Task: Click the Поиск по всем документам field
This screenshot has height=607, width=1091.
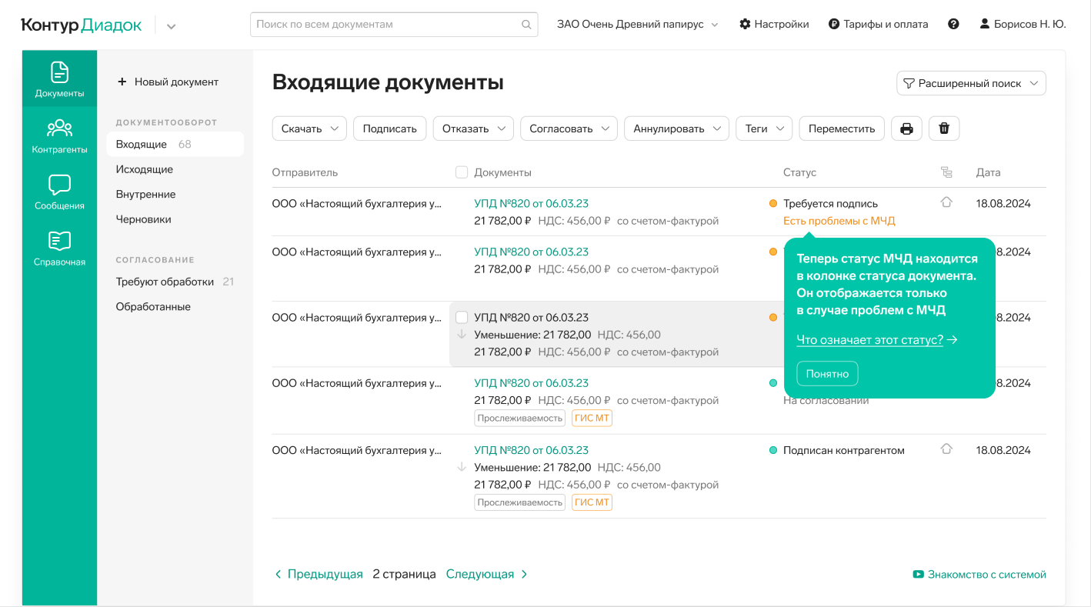Action: point(385,25)
